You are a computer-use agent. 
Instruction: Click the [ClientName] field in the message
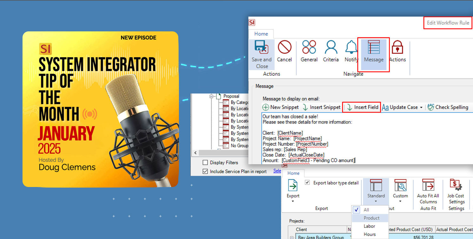point(290,133)
